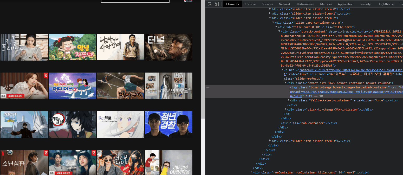The width and height of the screenshot is (403, 175).
Task: Expand the click-to-change-JAW-indicator div node
Action: pos(286,109)
